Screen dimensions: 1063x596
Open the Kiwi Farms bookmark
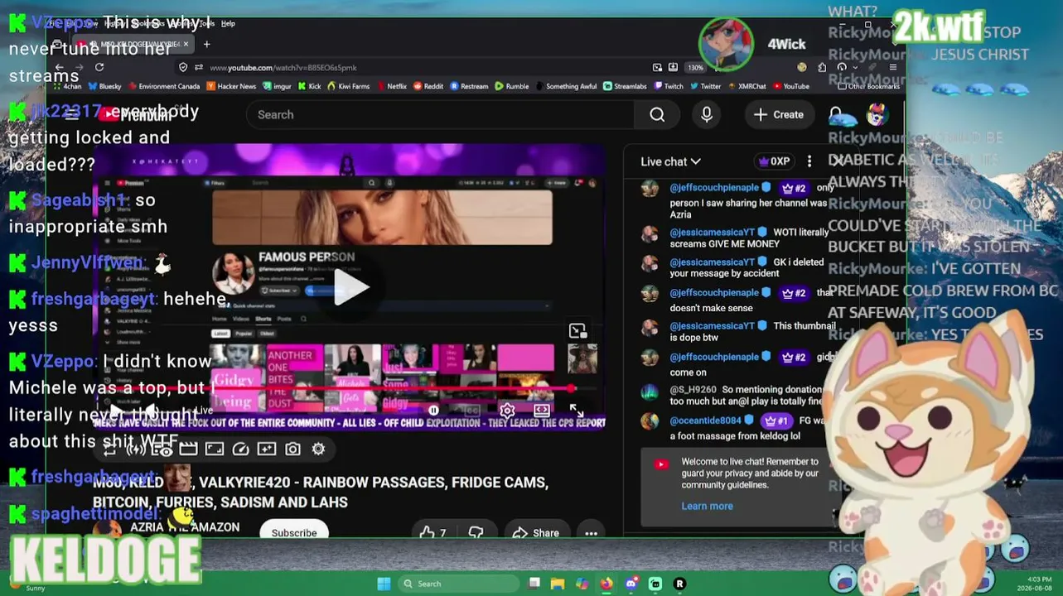[x=348, y=86]
